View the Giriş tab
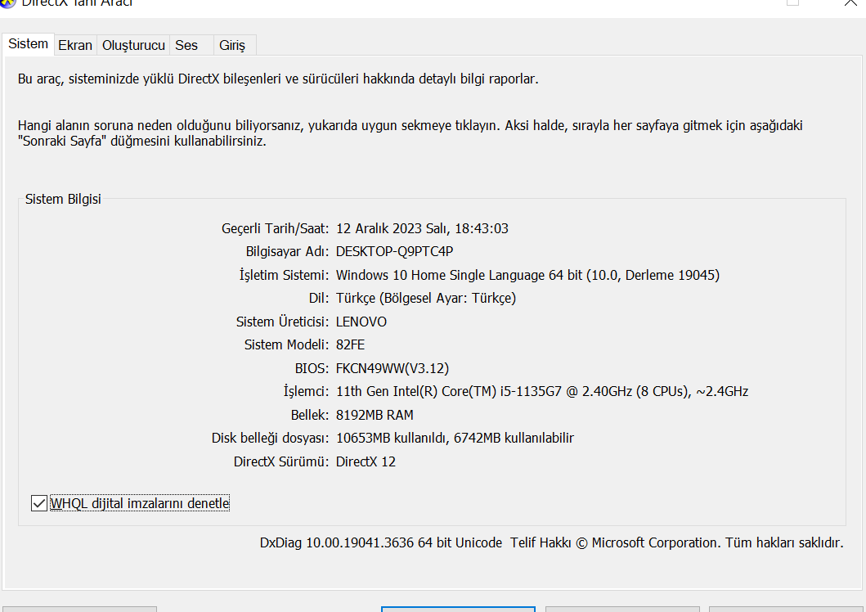The image size is (866, 612). [x=234, y=45]
